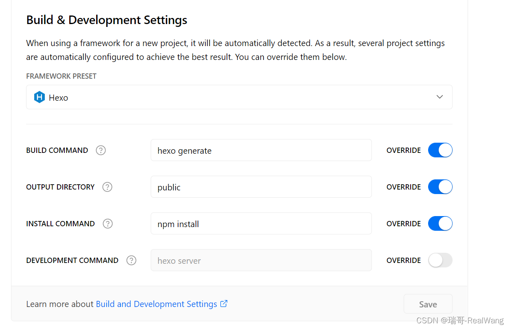Turn off the Output Directory override switch
This screenshot has height=329, width=510.
click(x=440, y=187)
